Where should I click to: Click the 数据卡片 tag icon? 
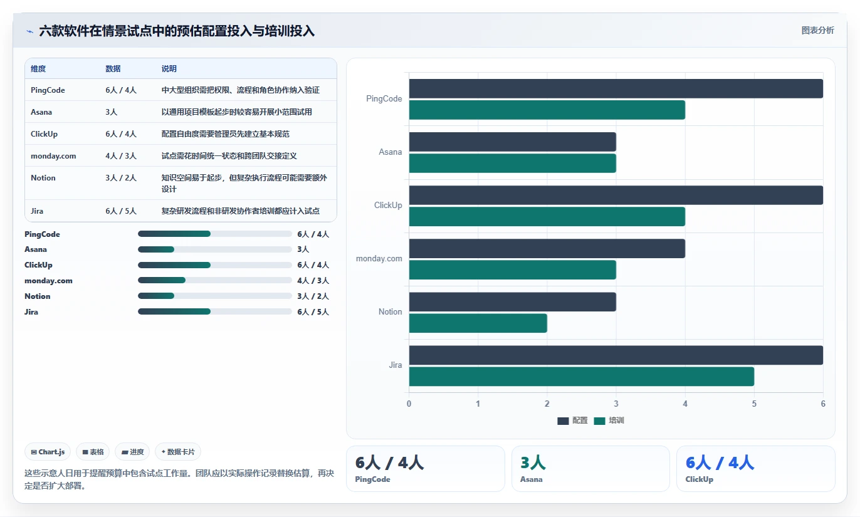tap(164, 452)
